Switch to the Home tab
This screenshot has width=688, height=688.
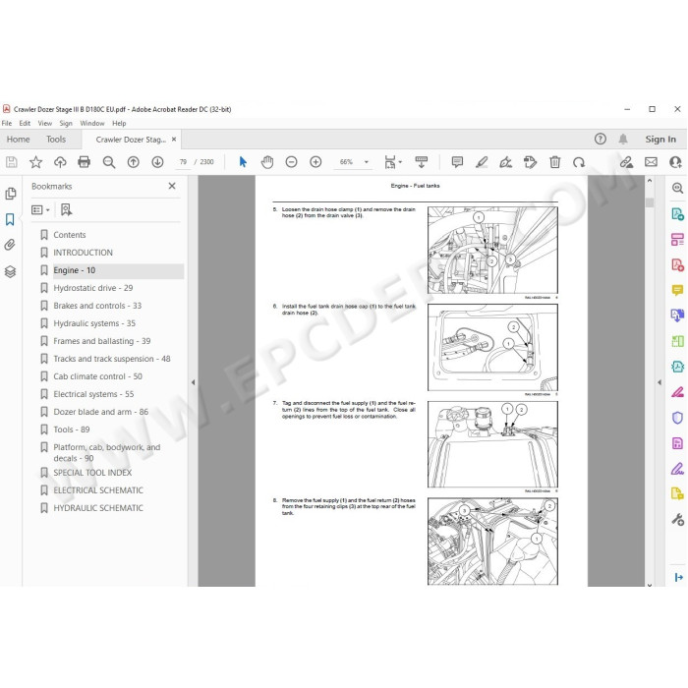18,140
